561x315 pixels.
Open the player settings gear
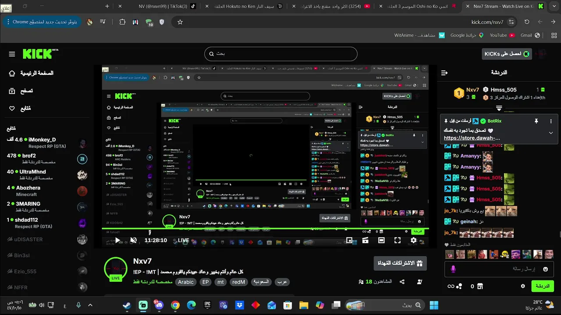pos(413,240)
